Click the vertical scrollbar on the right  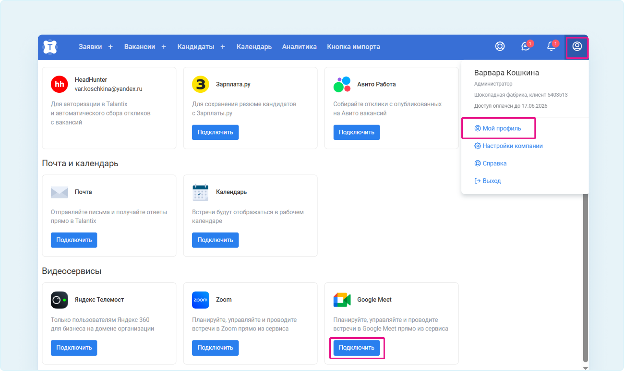(585, 275)
